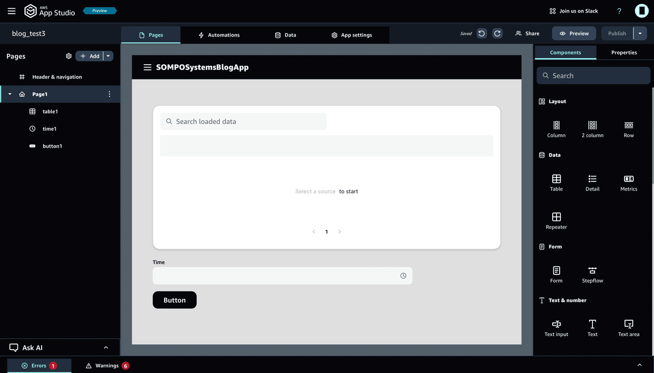
Task: Click the component Search field
Action: (x=593, y=75)
